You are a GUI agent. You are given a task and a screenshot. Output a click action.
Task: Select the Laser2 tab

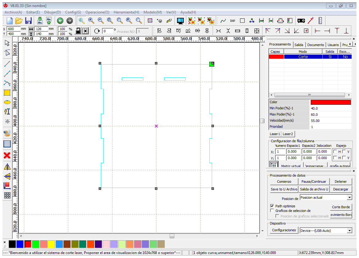click(288, 134)
